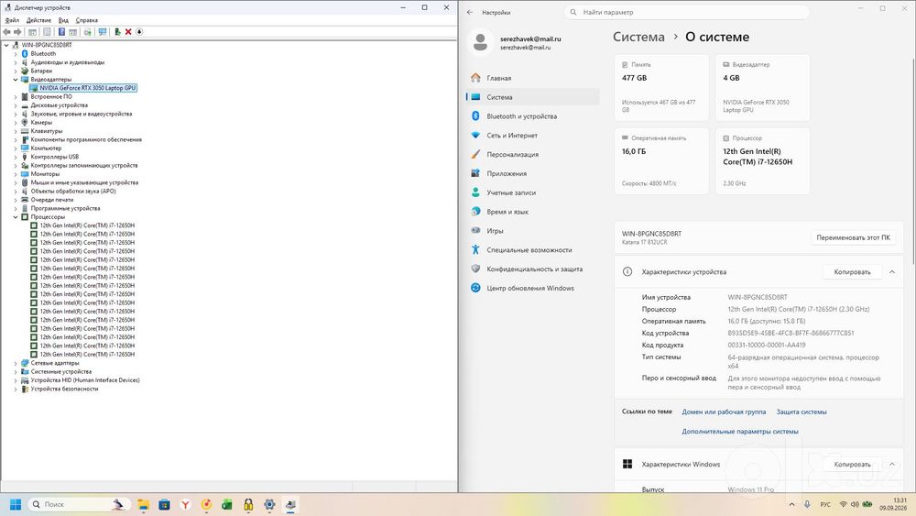Viewport: 916px width, 516px height.
Task: Click the Bluetooth и устройства sidebar icon
Action: click(x=475, y=115)
